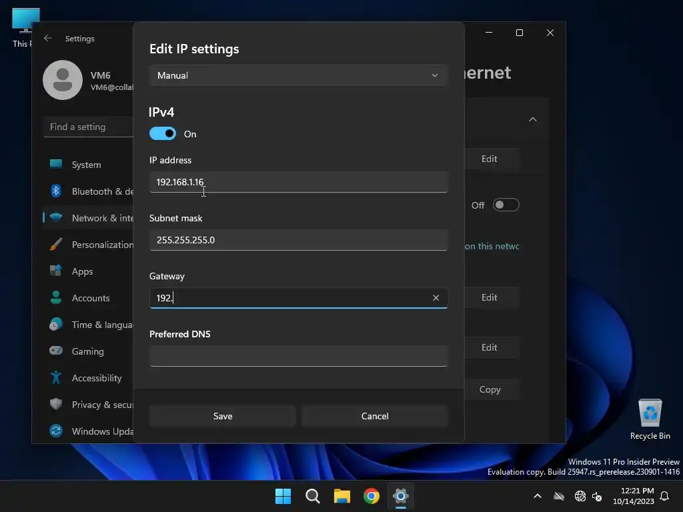Image resolution: width=683 pixels, height=512 pixels.
Task: Open the VM6 account profile picture
Action: (63, 80)
